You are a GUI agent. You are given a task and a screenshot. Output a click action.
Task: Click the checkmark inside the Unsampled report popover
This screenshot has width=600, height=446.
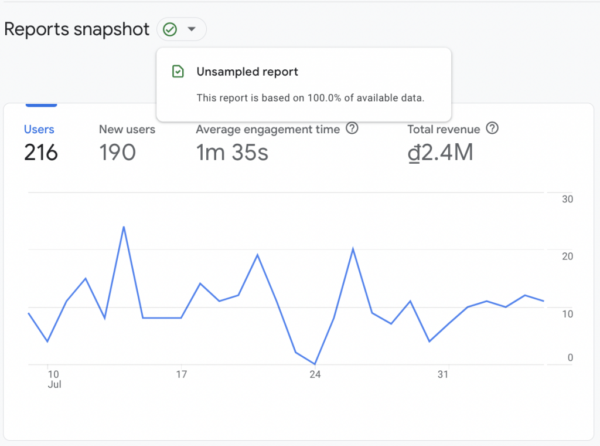(x=178, y=72)
